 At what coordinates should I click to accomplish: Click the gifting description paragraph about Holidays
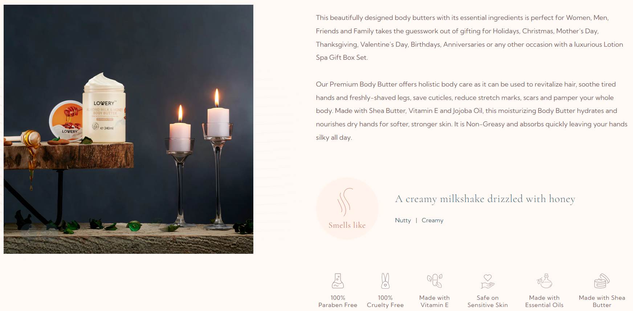[x=469, y=38]
